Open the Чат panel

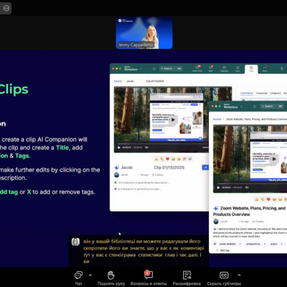(x=79, y=278)
